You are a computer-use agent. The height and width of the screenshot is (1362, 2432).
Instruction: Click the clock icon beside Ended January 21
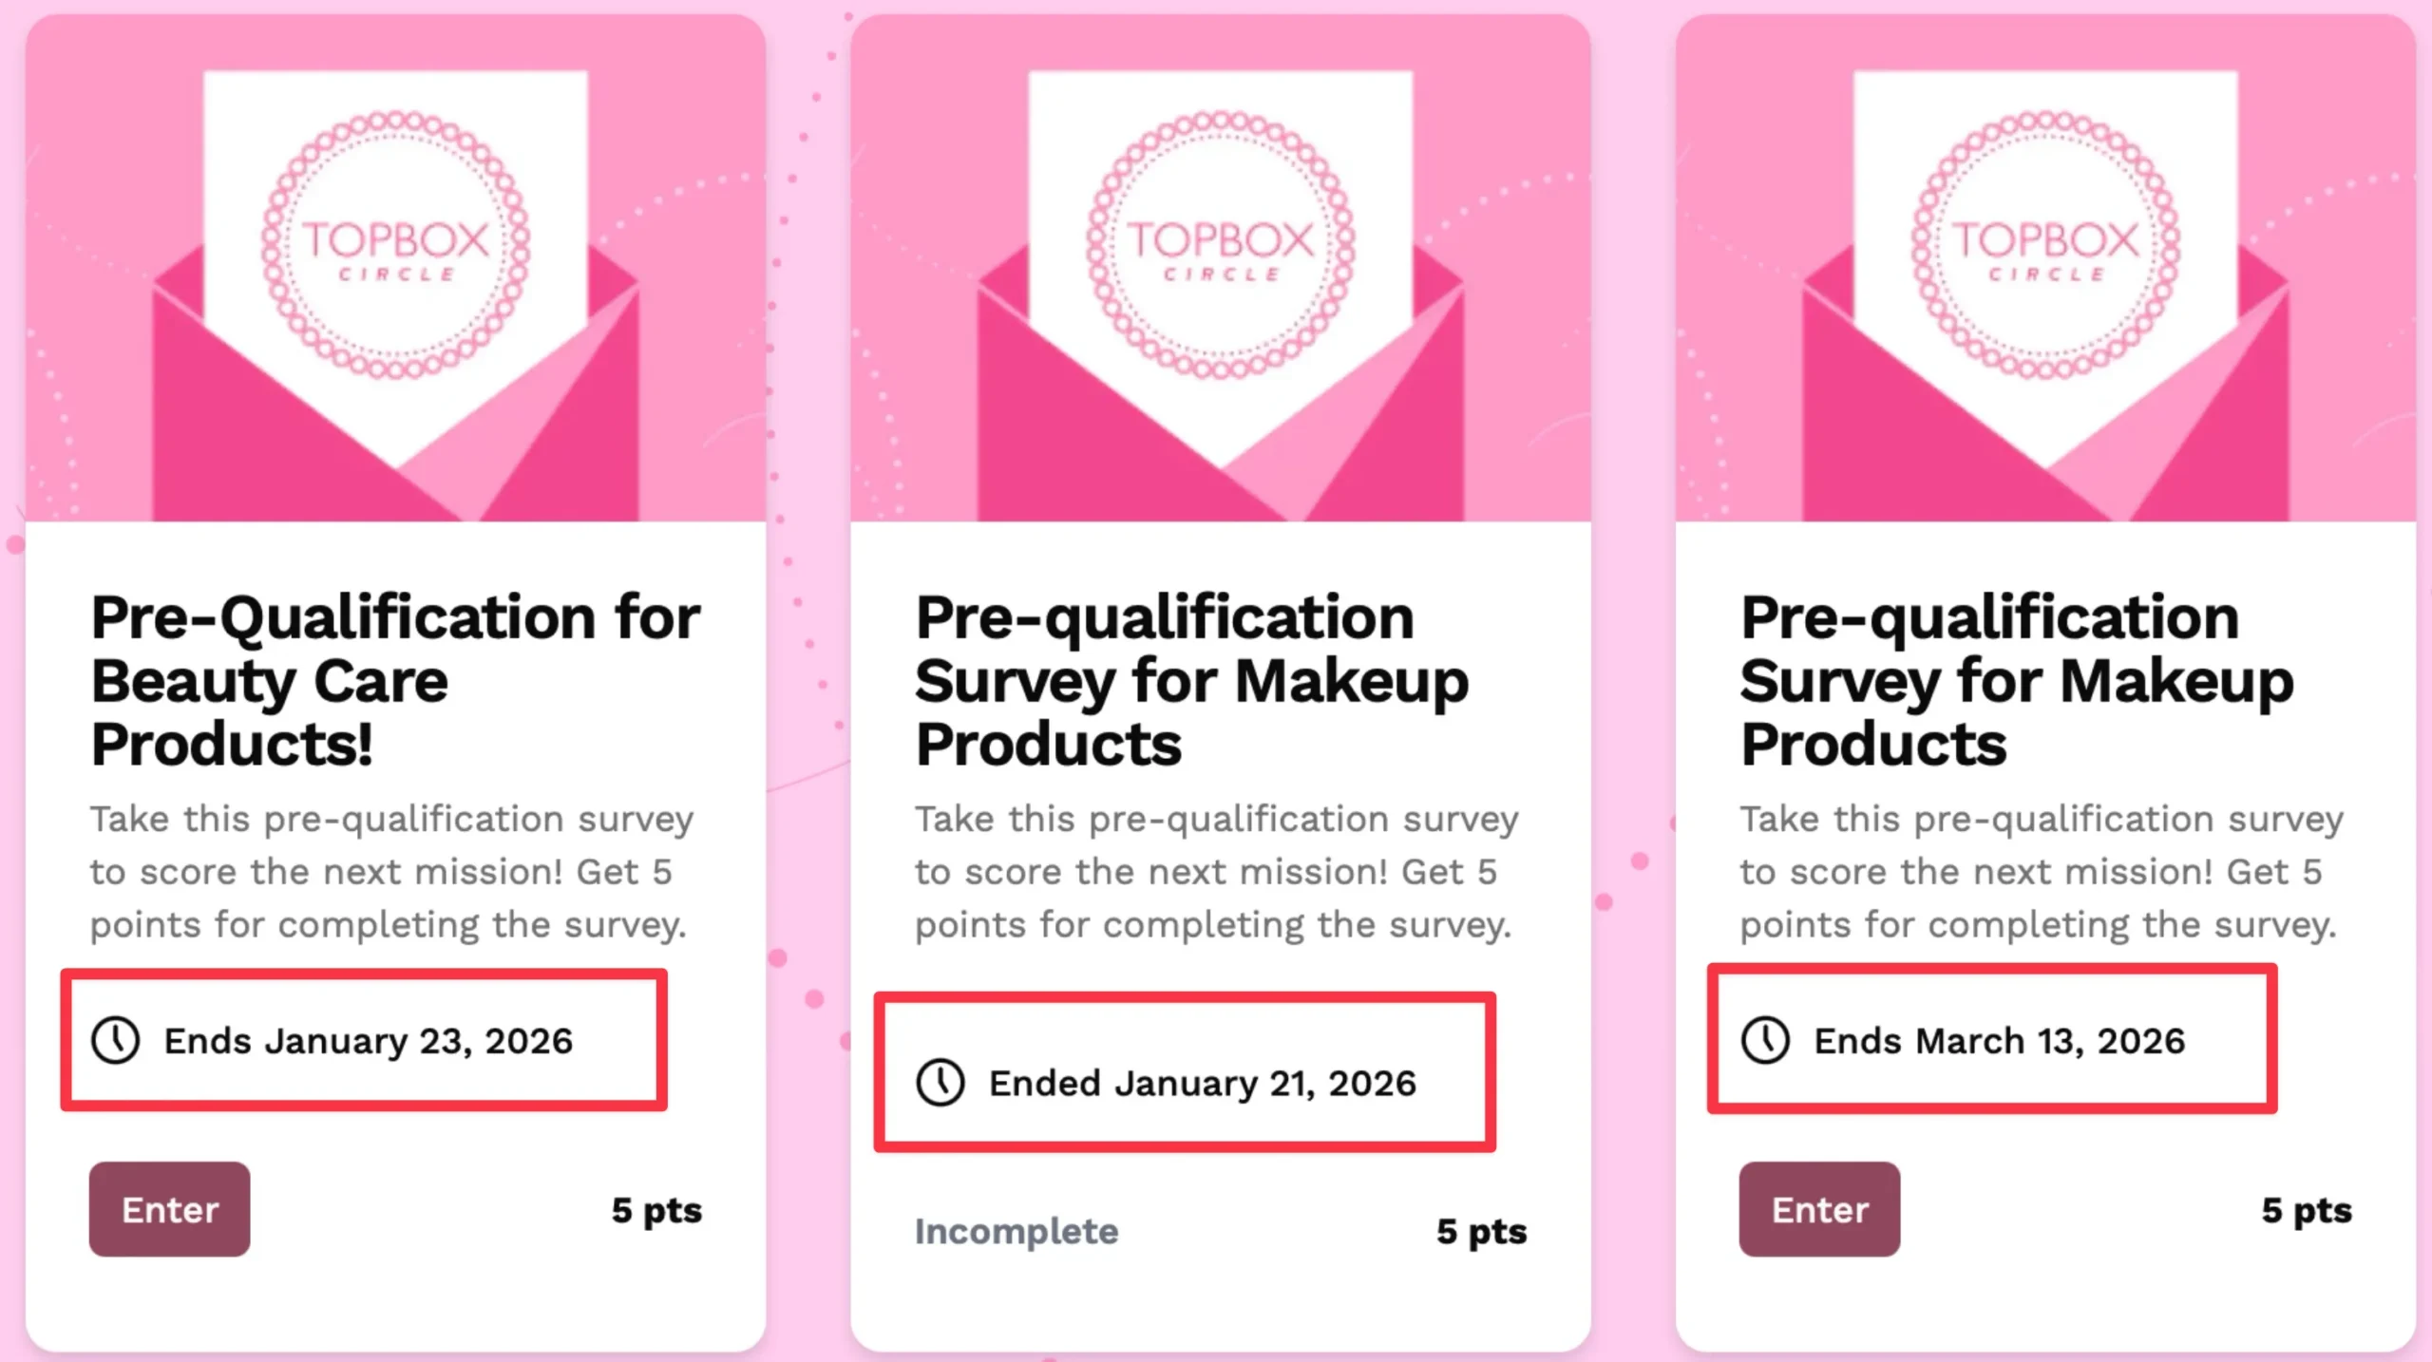(940, 1082)
